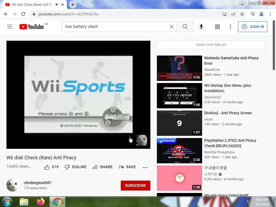
Task: Save video to a playlist
Action: pos(127,167)
